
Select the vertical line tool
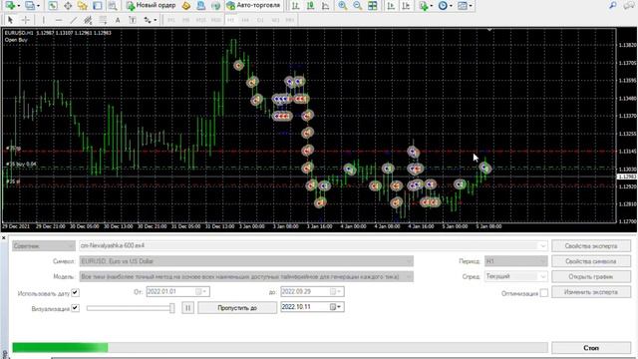click(x=44, y=20)
